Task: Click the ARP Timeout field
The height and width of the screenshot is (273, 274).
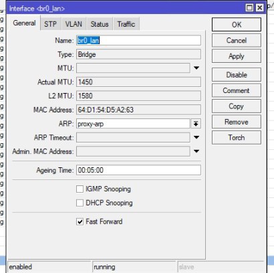Action: 133,138
